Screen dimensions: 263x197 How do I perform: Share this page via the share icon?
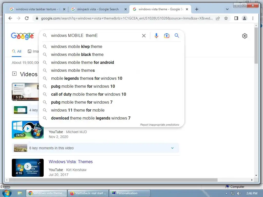coord(218,18)
